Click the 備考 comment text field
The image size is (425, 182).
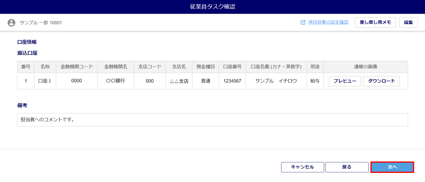(212, 120)
